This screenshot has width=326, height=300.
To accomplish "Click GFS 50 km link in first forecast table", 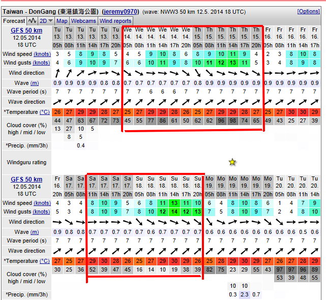I will point(26,31).
